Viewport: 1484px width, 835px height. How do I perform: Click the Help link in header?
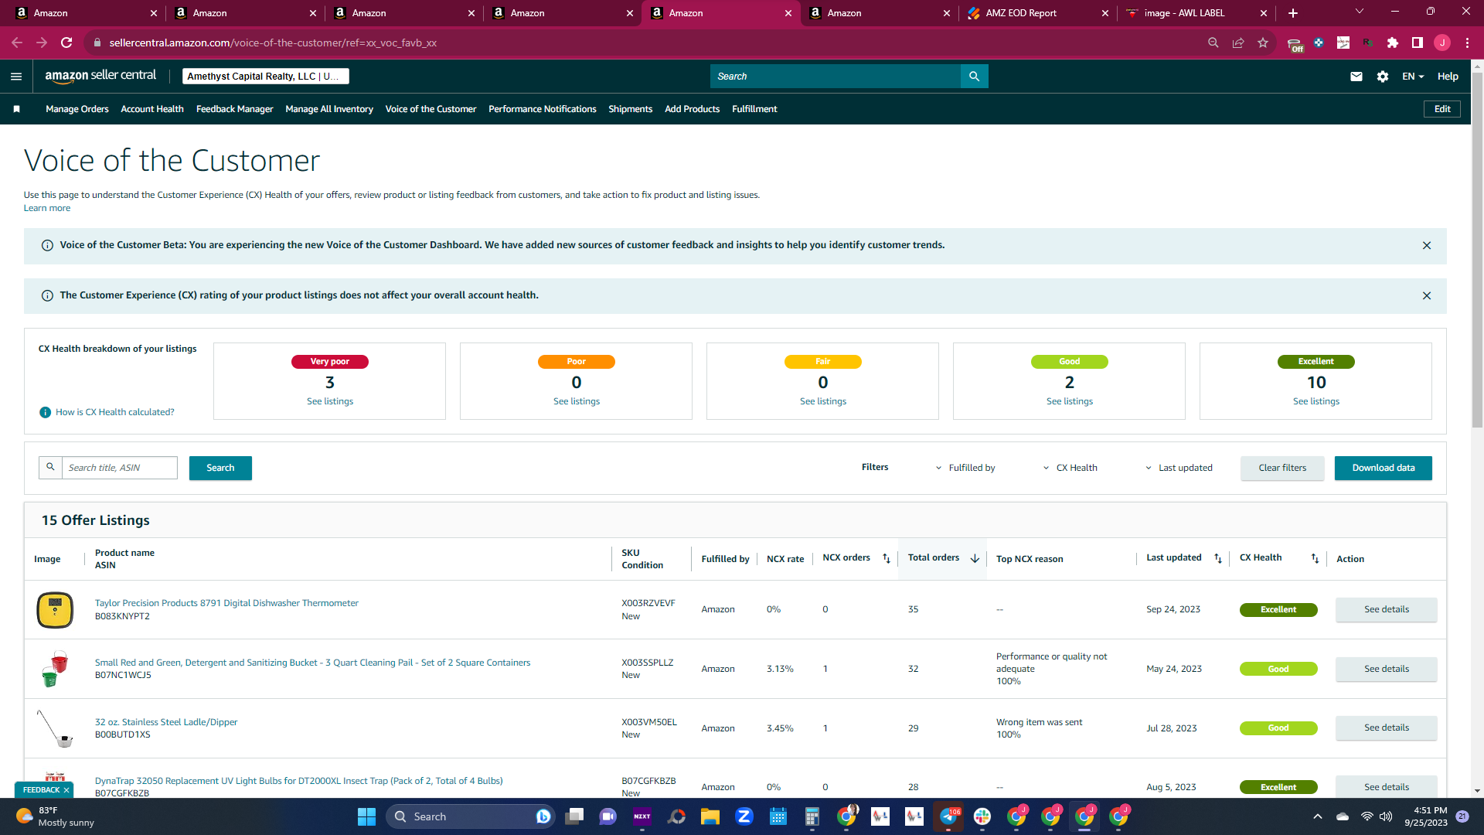click(x=1448, y=77)
